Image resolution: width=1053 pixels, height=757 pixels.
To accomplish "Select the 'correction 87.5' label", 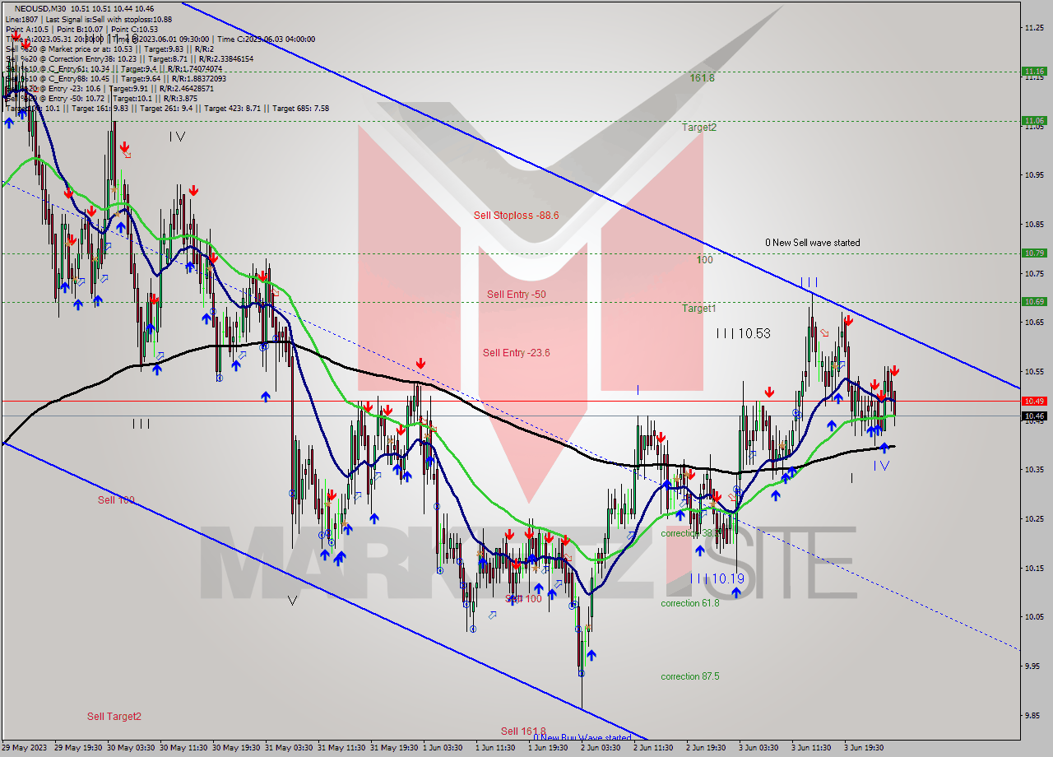I will 689,676.
